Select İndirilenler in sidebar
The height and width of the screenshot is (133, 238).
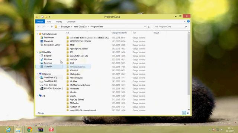point(49,38)
